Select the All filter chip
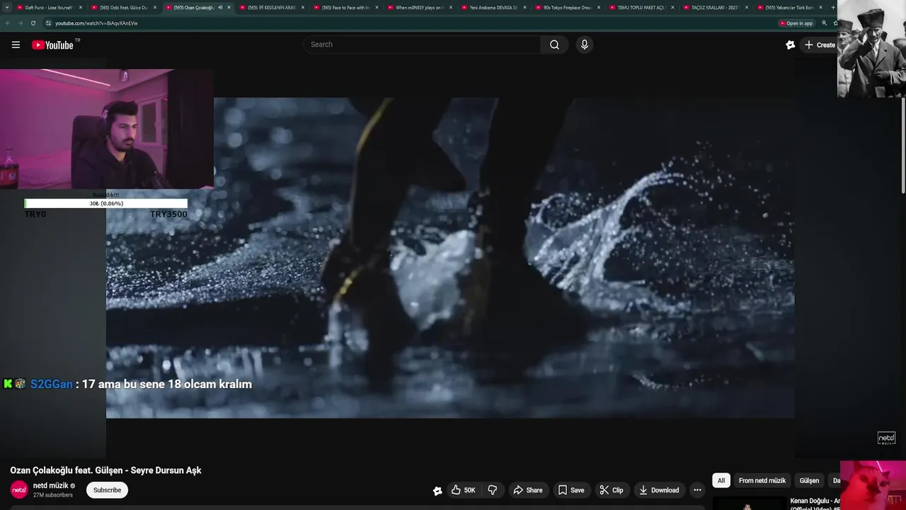This screenshot has width=906, height=510. pos(721,480)
